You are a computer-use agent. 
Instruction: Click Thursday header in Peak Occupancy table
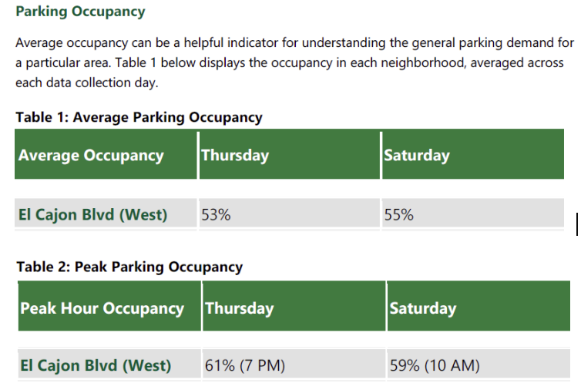240,308
